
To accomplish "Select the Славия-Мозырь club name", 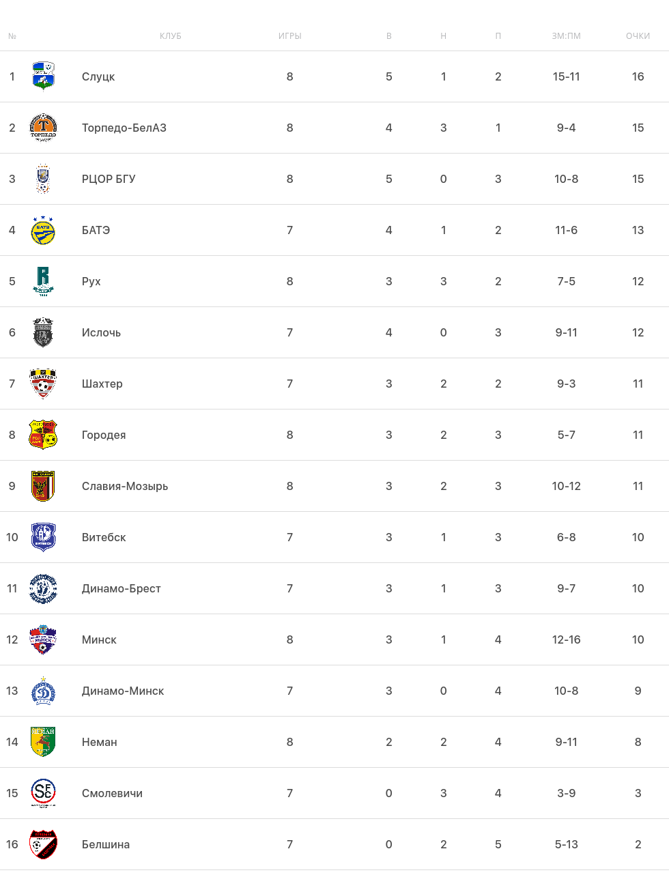I will 125,486.
